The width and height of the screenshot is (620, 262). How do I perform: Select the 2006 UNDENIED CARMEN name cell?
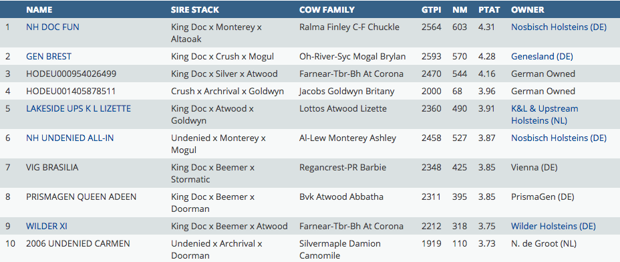click(78, 244)
